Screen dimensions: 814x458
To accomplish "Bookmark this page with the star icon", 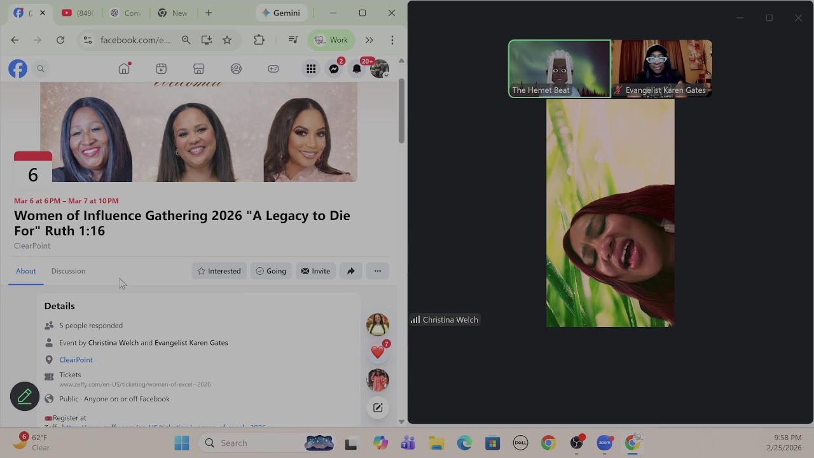I will [227, 40].
